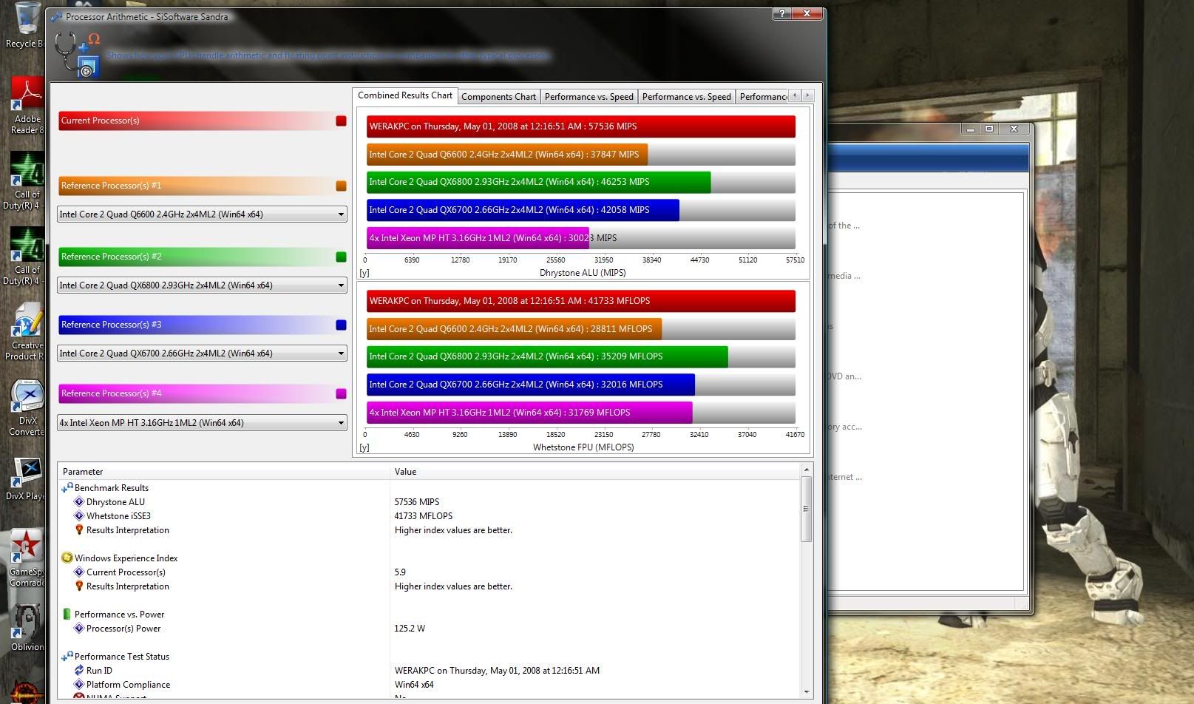This screenshot has width=1194, height=704.
Task: Launch Oblivion desktop shortcut
Action: point(27,627)
